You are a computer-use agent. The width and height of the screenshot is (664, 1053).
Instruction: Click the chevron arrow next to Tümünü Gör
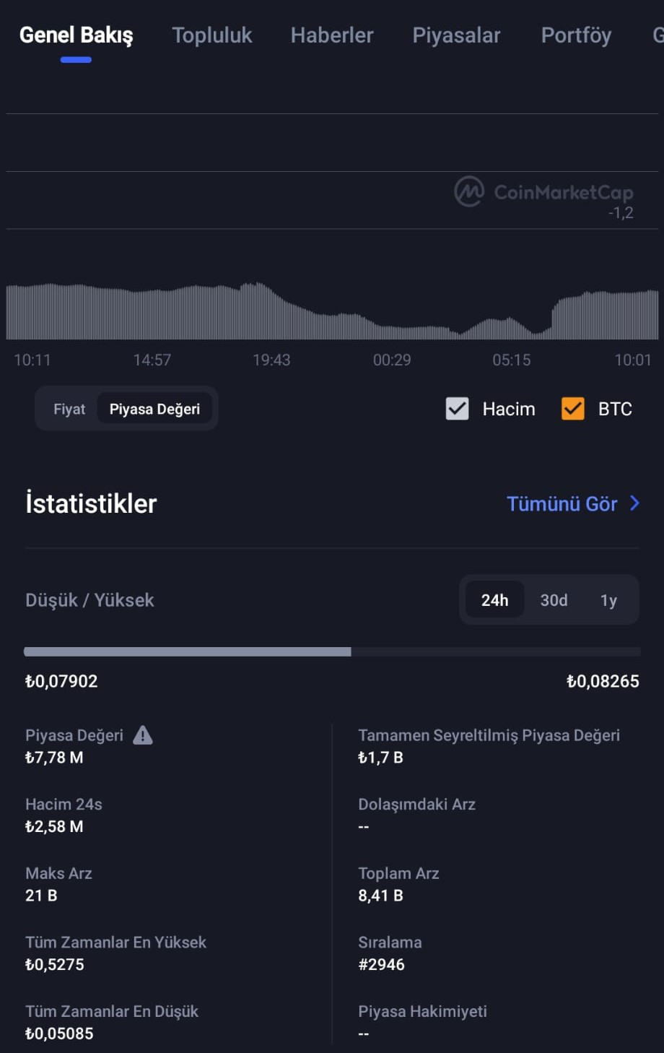pos(634,503)
